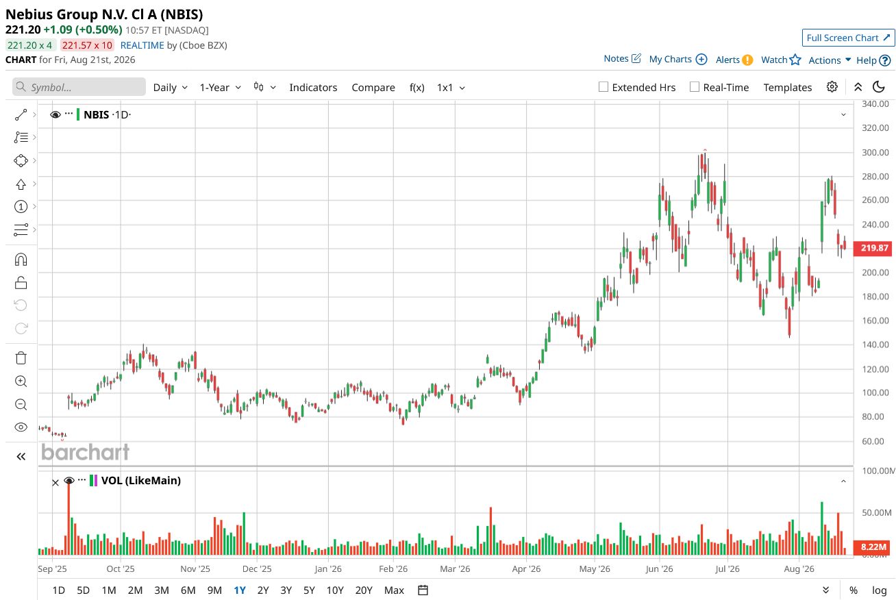This screenshot has height=600, width=896.
Task: Click the Notes pencil icon
Action: pos(636,59)
